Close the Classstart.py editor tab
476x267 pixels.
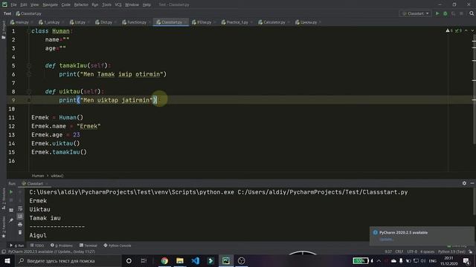(185, 22)
